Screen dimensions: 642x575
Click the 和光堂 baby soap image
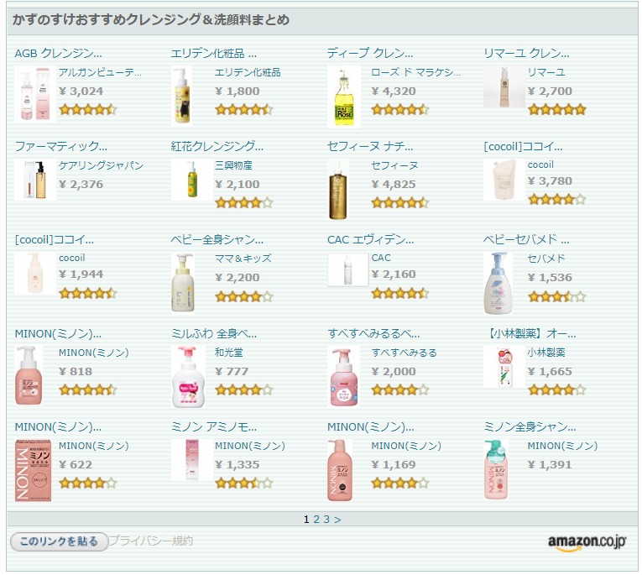pos(188,377)
